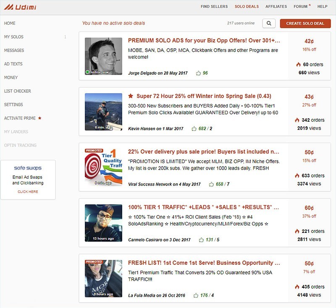This screenshot has height=308, width=336.
Task: Select Solo Deals in top navigation
Action: coord(247,7)
